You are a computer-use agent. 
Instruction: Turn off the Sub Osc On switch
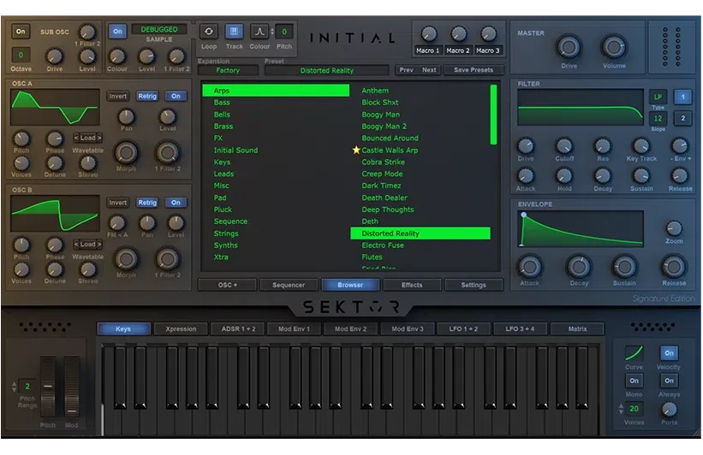[21, 32]
